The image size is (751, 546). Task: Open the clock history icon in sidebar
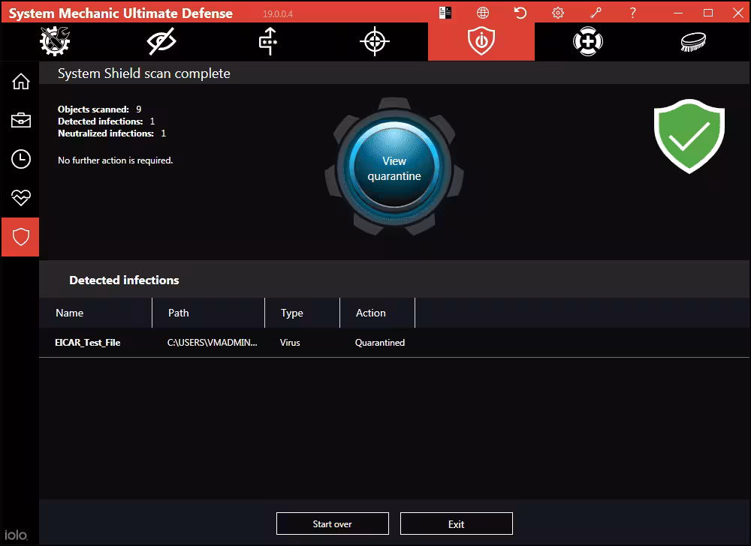[x=20, y=159]
